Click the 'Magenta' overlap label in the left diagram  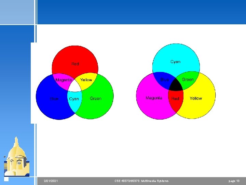pyautogui.click(x=64, y=80)
